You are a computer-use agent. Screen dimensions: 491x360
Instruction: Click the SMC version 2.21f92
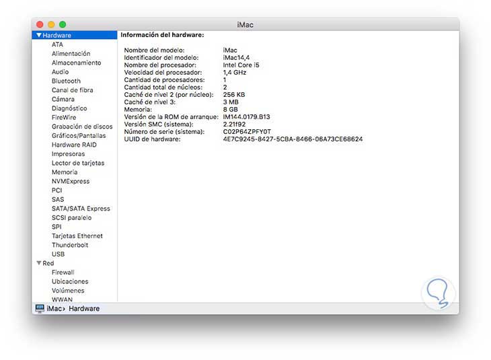pyautogui.click(x=234, y=124)
